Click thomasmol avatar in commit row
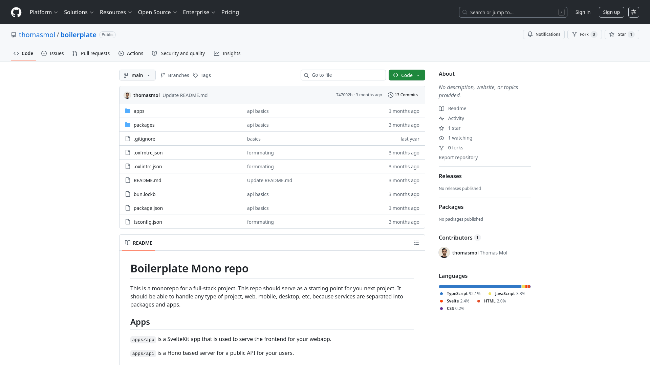The width and height of the screenshot is (650, 365). [x=127, y=95]
